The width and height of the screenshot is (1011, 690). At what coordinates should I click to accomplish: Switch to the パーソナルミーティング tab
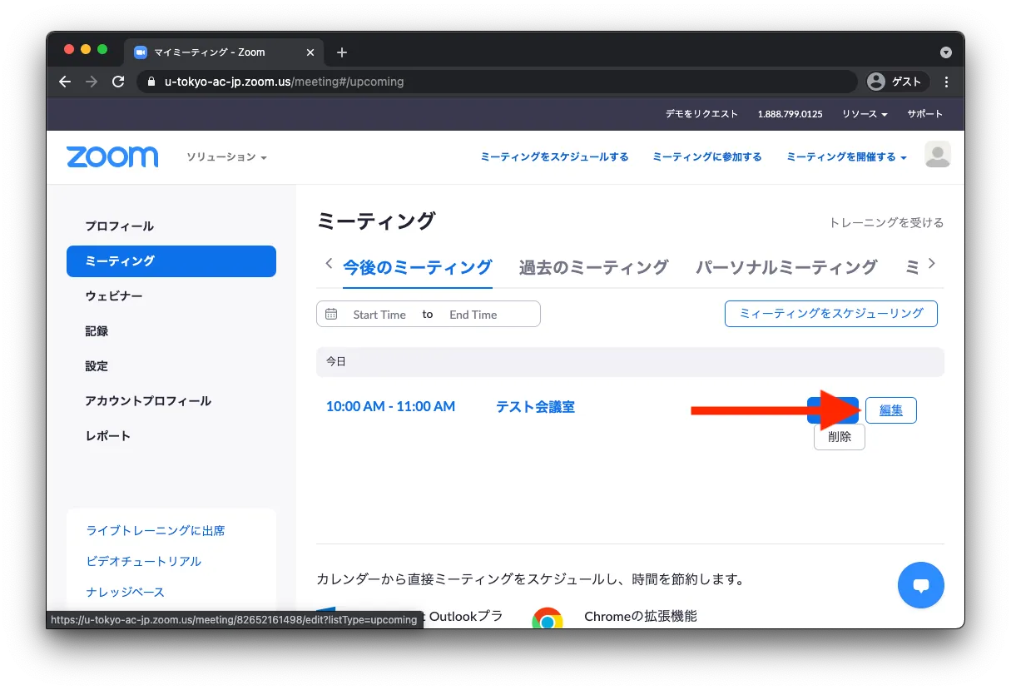click(x=786, y=267)
